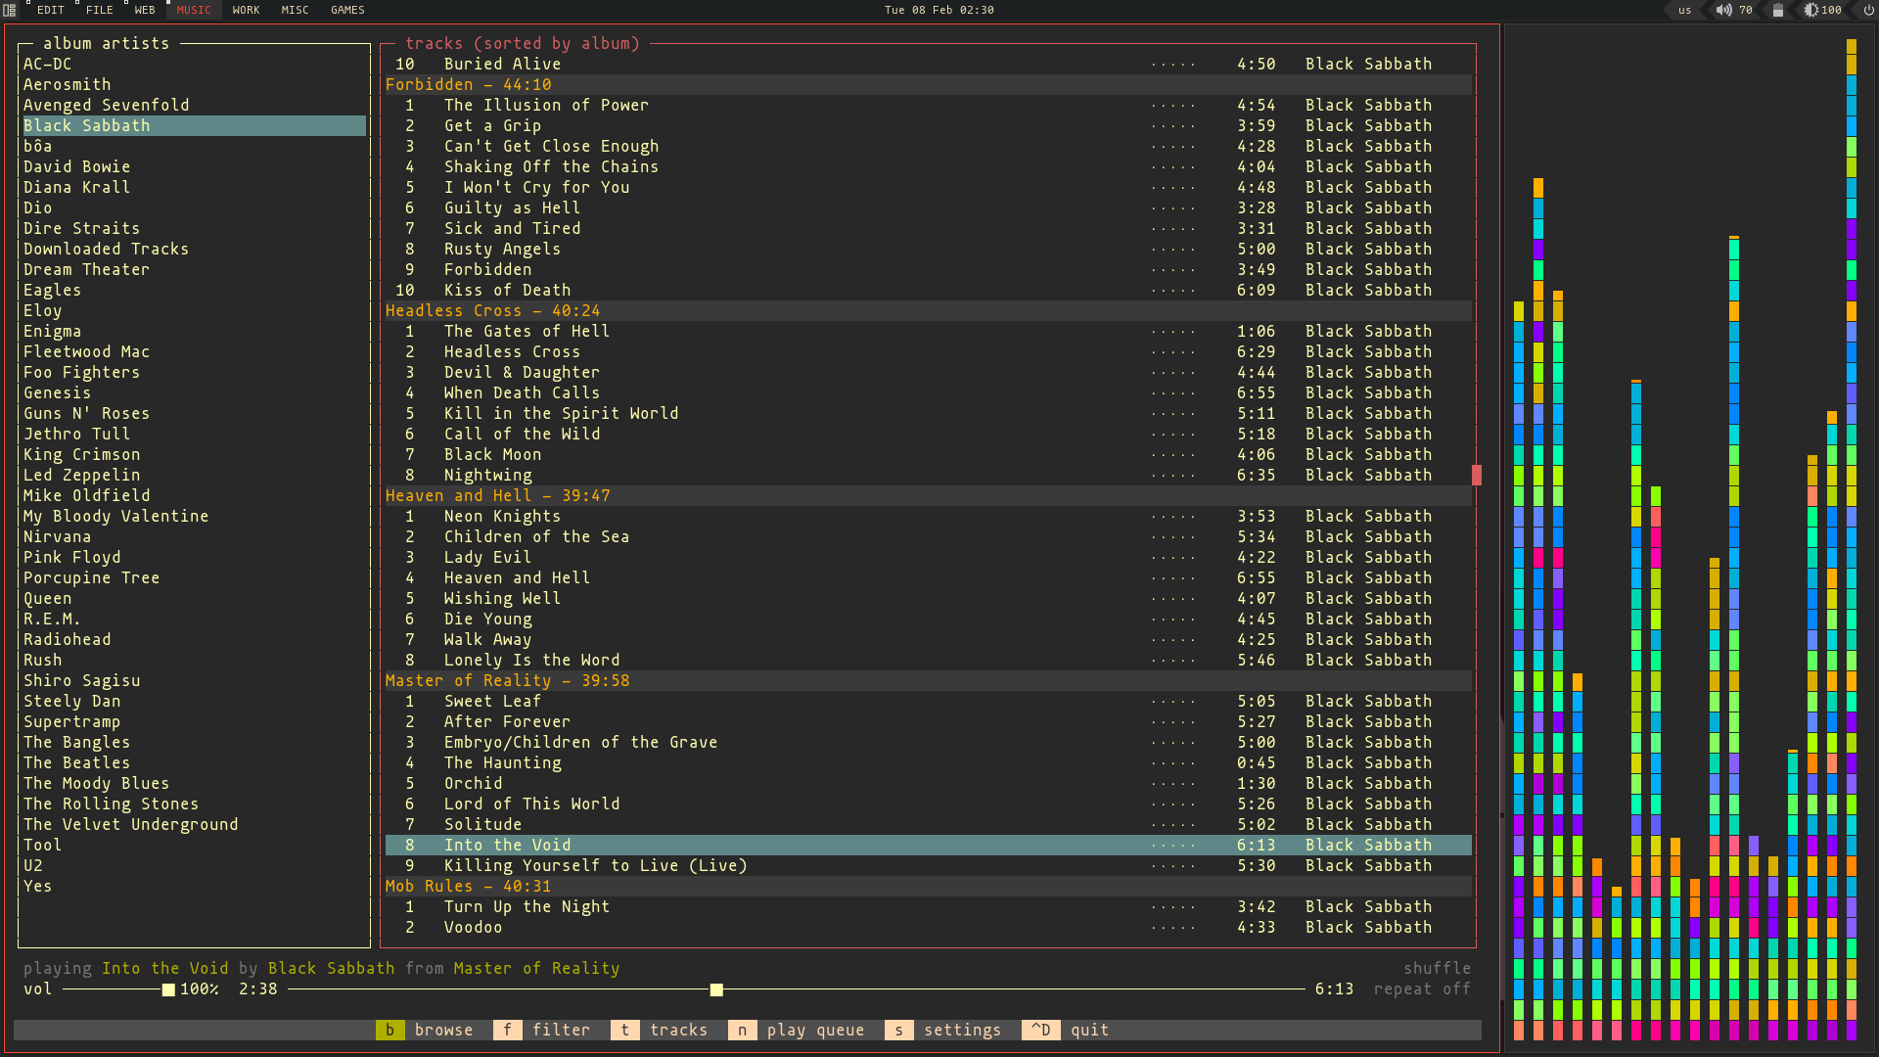Expand the Heaven and Hell album entry
1879x1057 pixels.
pos(495,494)
